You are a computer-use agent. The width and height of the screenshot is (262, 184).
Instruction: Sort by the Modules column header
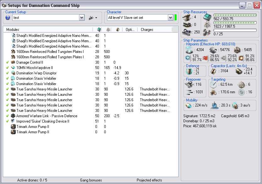click(x=48, y=30)
